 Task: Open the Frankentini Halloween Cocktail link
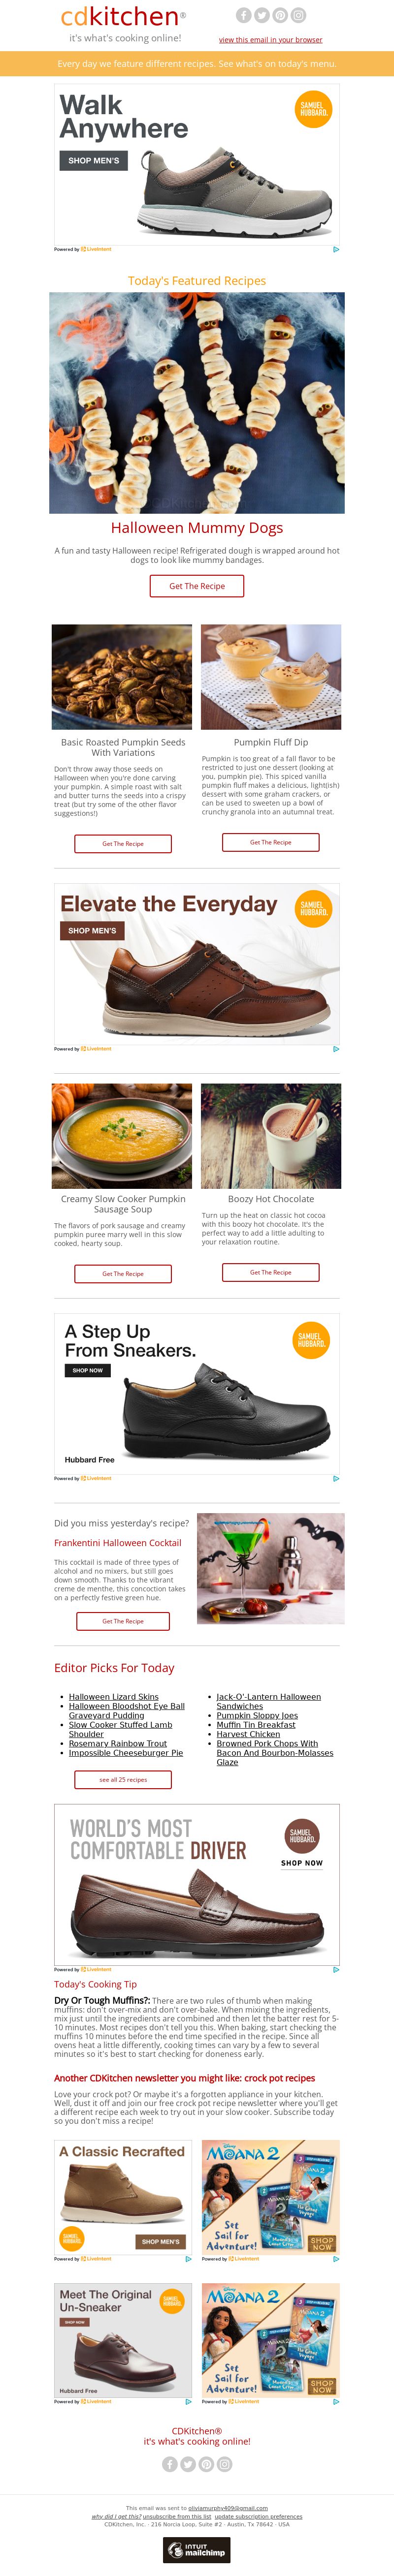point(118,1543)
